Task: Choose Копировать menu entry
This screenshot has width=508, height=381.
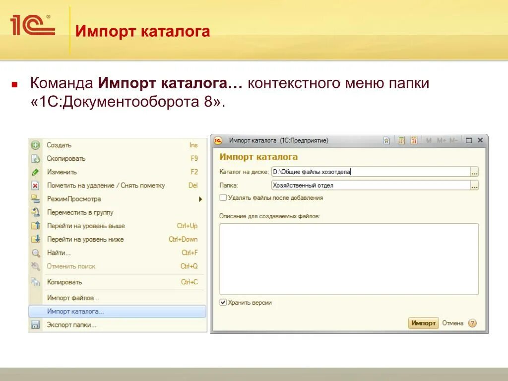Action: 118,282
